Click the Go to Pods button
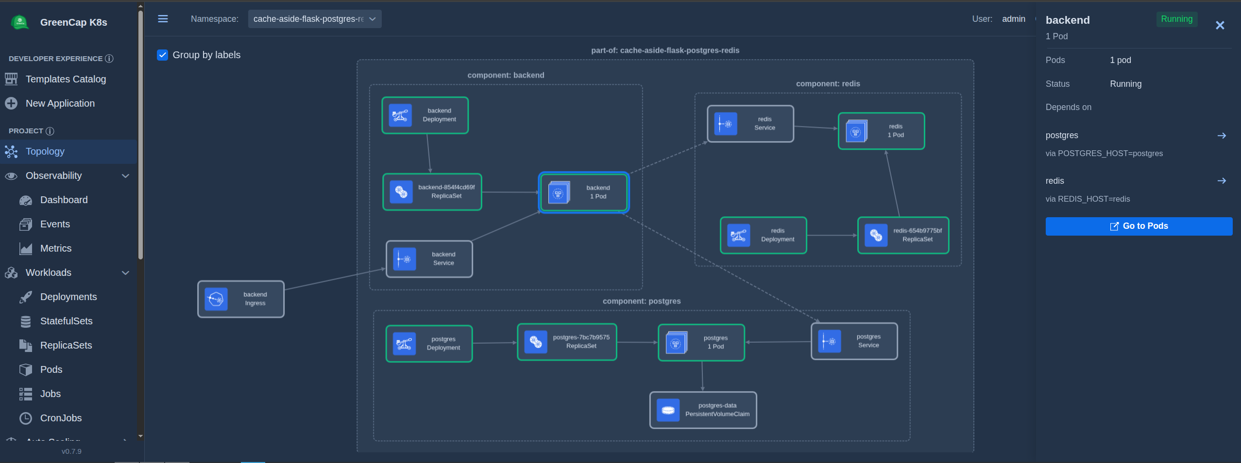 pos(1139,226)
